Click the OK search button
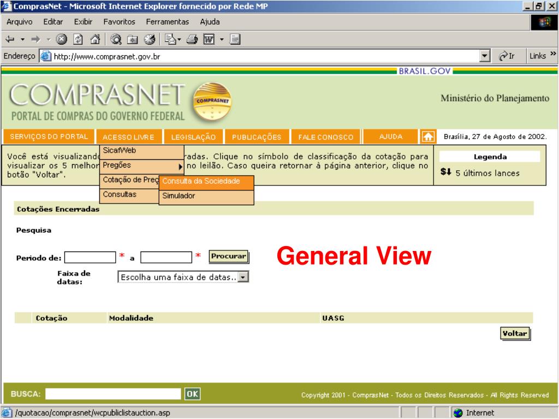 coord(193,394)
